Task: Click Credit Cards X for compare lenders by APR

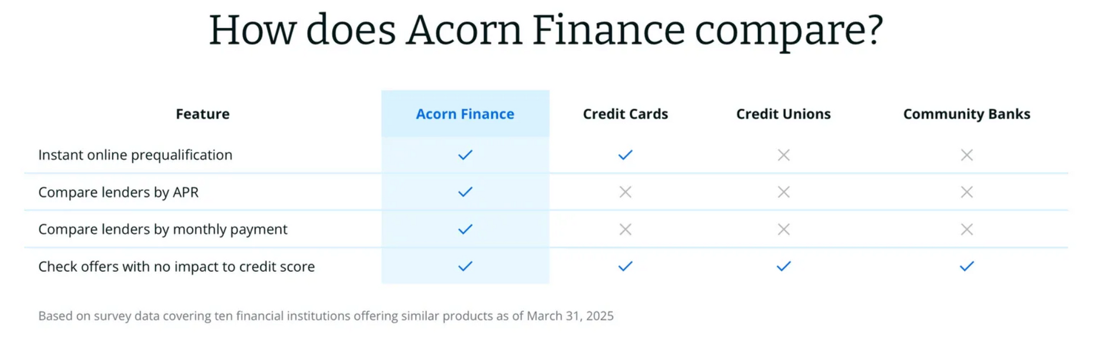Action: coord(625,192)
